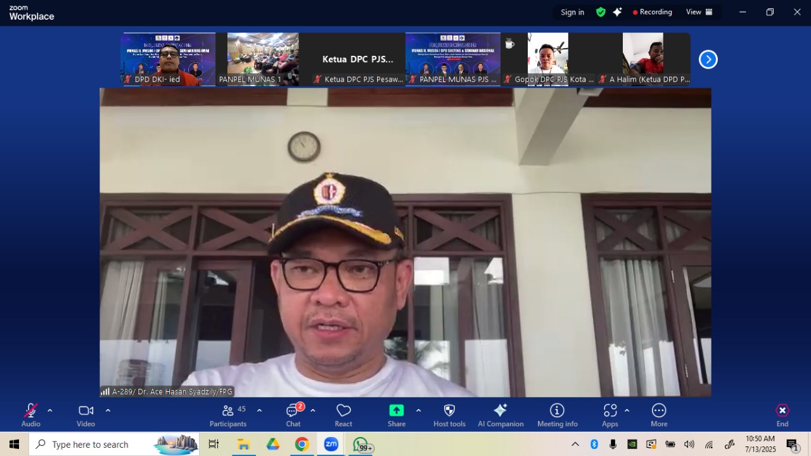
Task: End the meeting
Action: coord(782,415)
